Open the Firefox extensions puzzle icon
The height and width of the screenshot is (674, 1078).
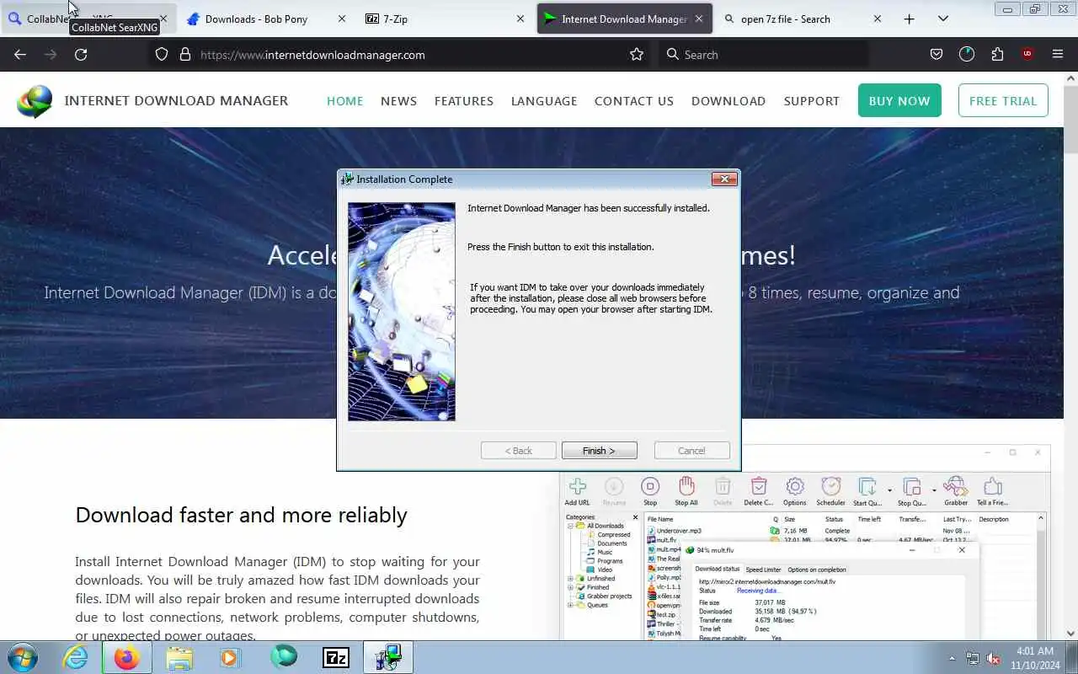(x=997, y=54)
